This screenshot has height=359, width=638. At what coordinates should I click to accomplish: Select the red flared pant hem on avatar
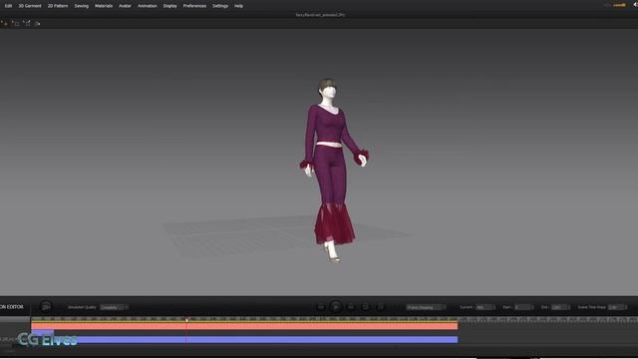335,224
